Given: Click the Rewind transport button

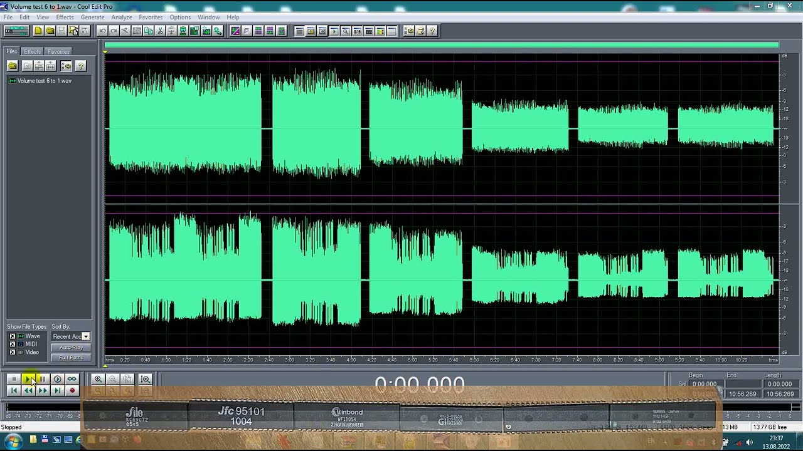Looking at the screenshot, I should pos(28,390).
